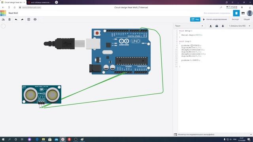The width and height of the screenshot is (253, 142).
Task: Open Microsoft Edge from taskbar
Action: [37, 139]
